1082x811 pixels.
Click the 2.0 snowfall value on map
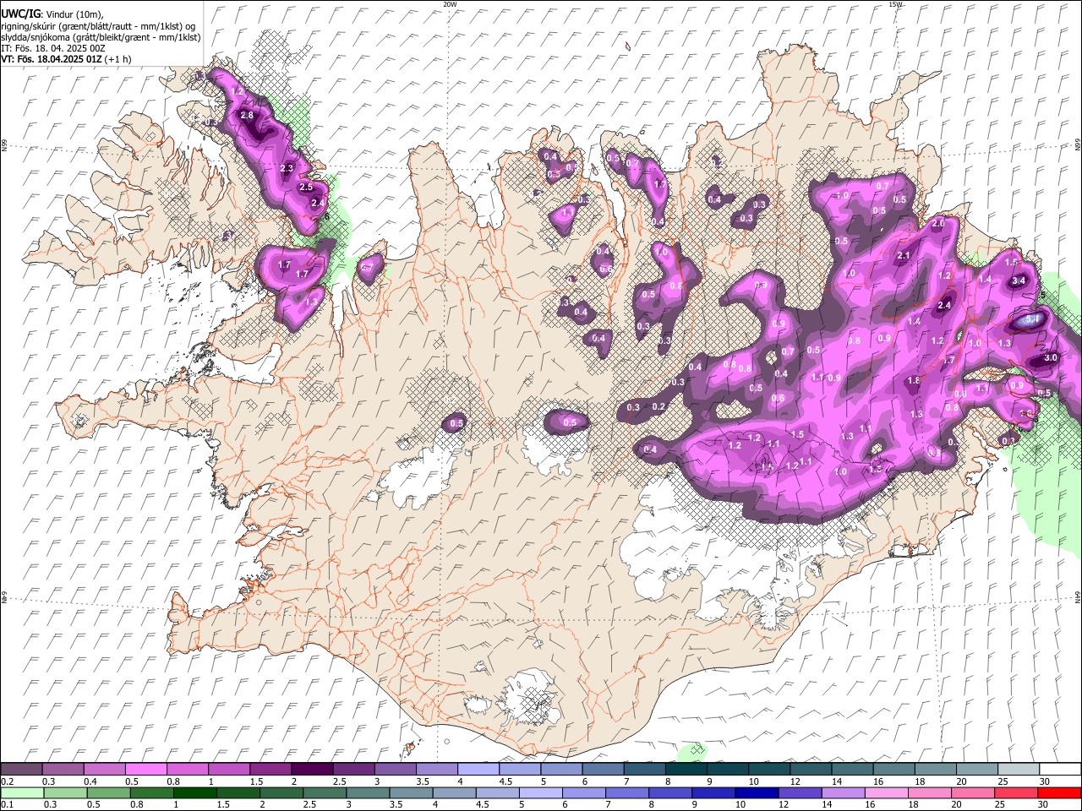click(x=937, y=224)
